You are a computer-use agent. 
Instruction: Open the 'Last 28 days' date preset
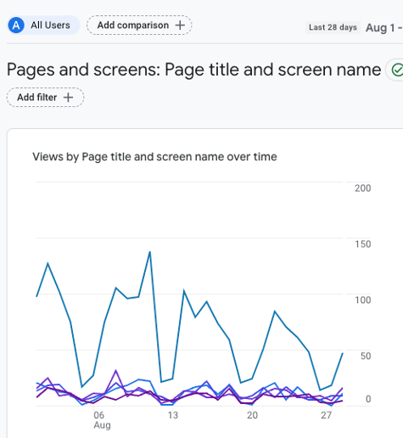click(x=333, y=27)
